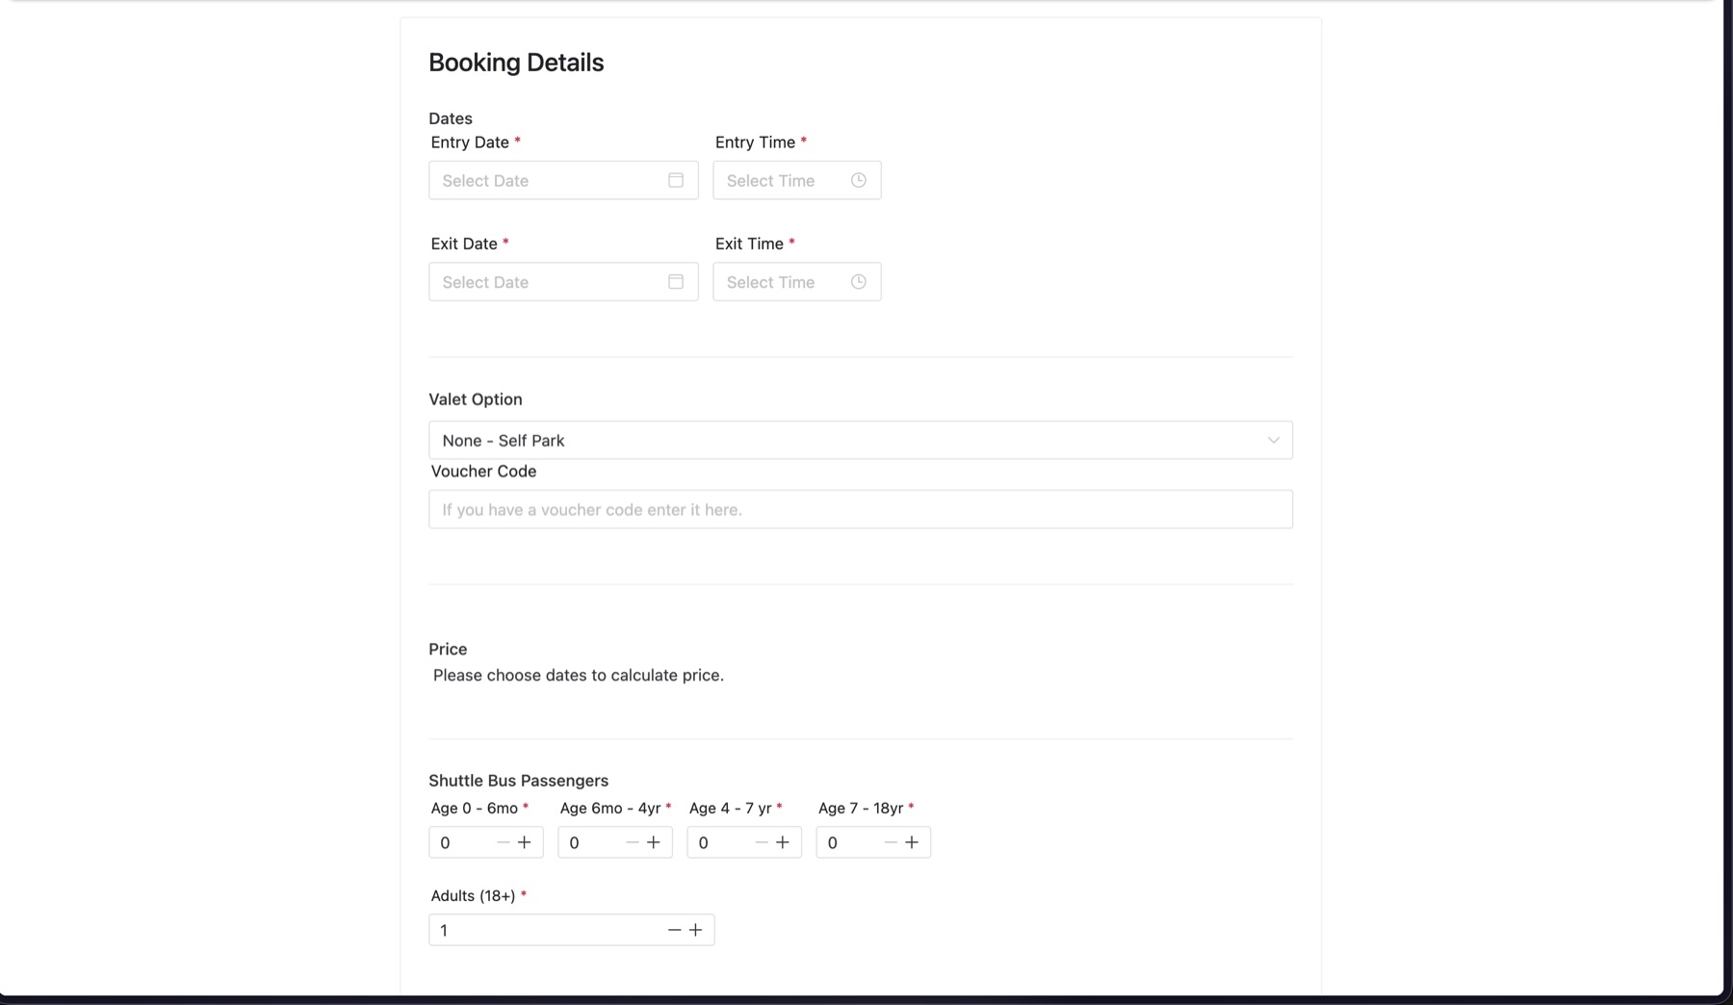This screenshot has height=1005, width=1733.
Task: Click the 'Voucher Code' label
Action: [x=483, y=471]
